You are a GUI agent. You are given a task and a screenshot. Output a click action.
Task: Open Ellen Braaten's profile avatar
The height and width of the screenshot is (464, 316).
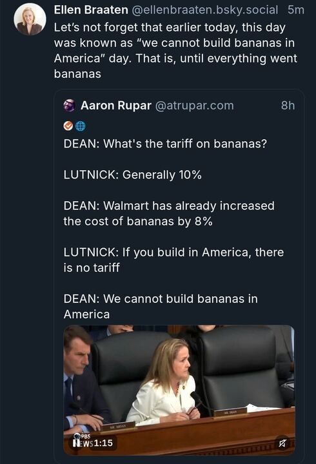pyautogui.click(x=30, y=20)
